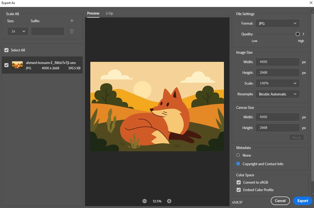Close the Export As dialog
The width and height of the screenshot is (314, 208).
pyautogui.click(x=311, y=3)
